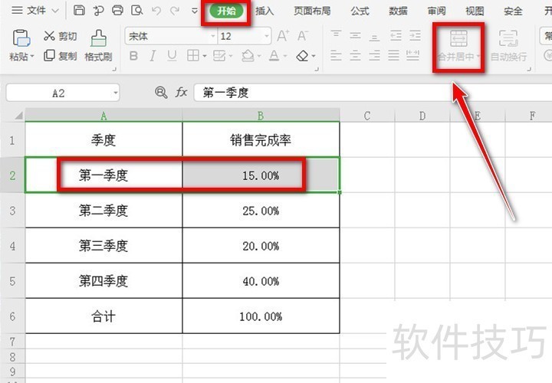The image size is (552, 383).
Task: Click the 合并居中 merge button
Action: click(x=458, y=46)
